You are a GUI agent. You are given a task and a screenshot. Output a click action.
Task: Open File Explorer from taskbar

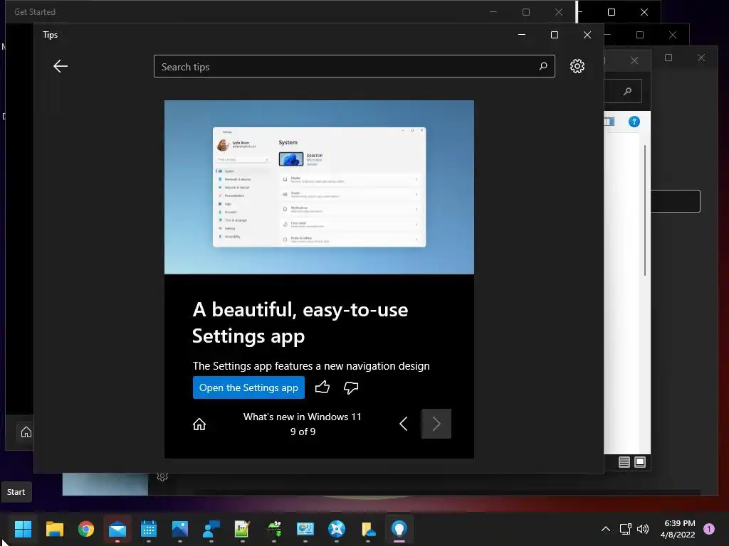(54, 529)
